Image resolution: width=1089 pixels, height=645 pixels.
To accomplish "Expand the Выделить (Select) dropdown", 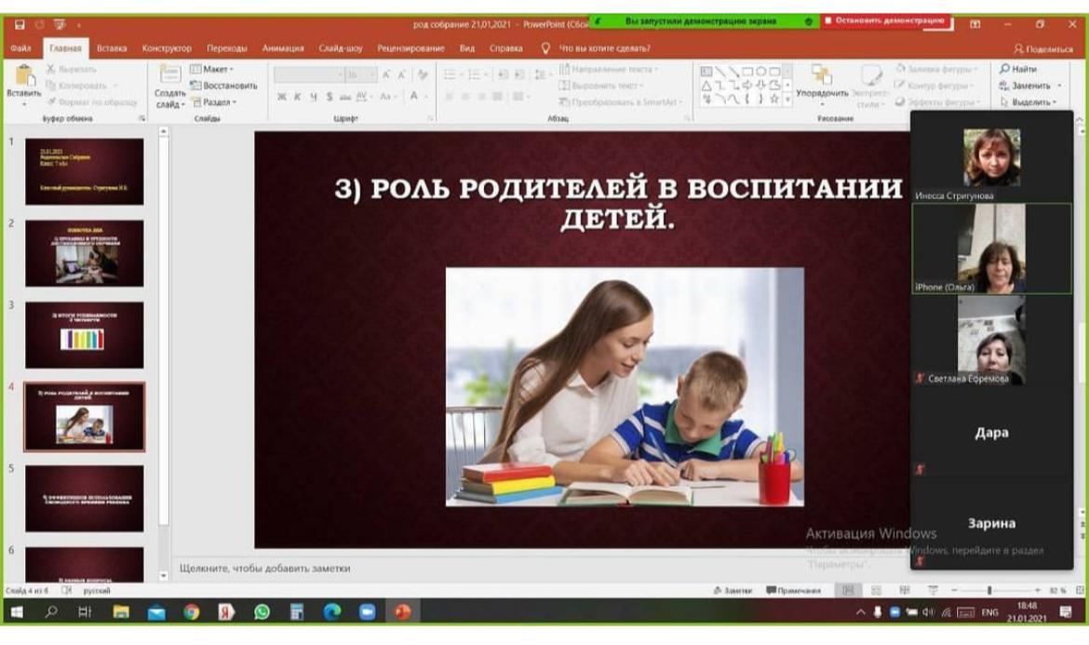I will coord(1028,102).
